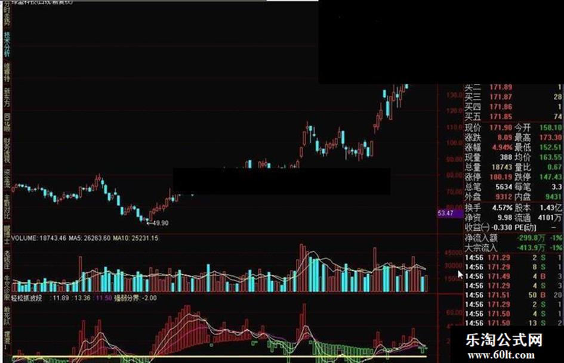Select the 14:56 171.51 50 B tick row

(513, 295)
